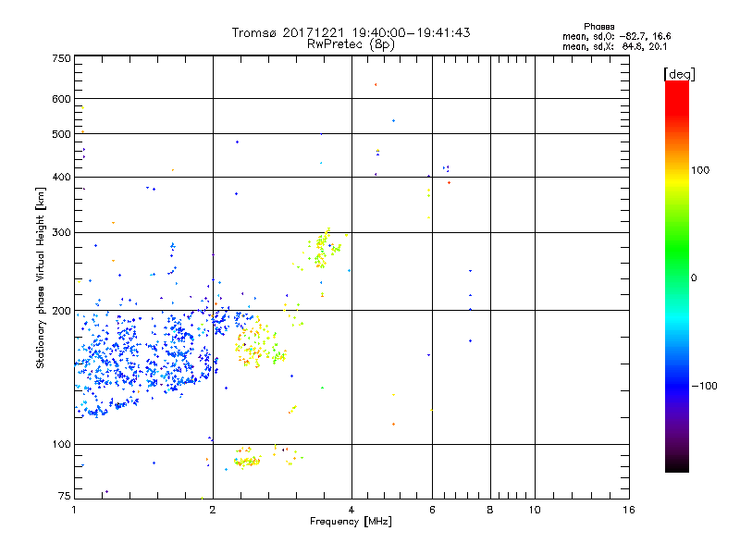Click the '[deg]' colorbar unit label
The image size is (740, 555).
click(x=679, y=74)
